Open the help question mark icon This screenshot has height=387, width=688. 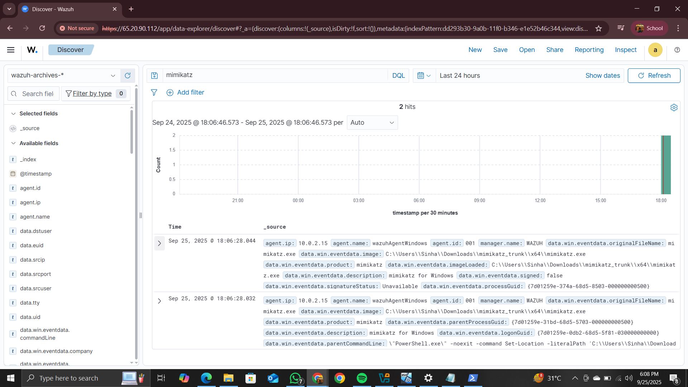tap(677, 50)
